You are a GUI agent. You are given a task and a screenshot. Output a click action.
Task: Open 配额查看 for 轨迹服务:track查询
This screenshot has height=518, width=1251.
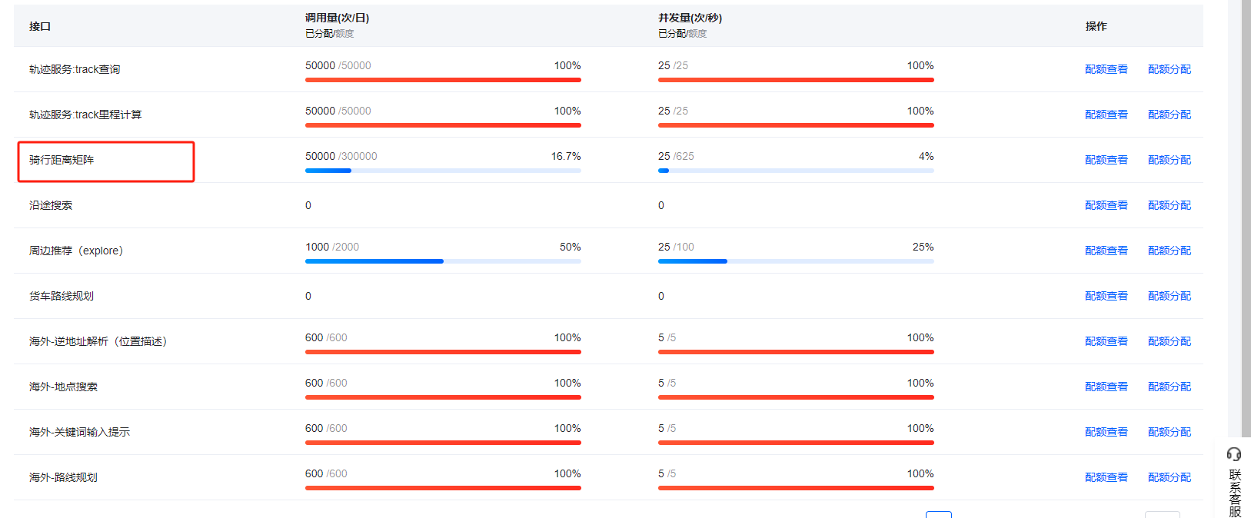tap(1106, 69)
